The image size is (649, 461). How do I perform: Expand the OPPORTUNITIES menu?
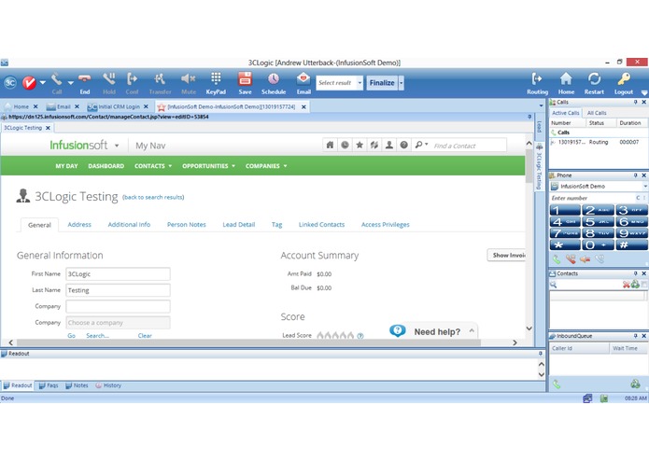pyautogui.click(x=208, y=166)
